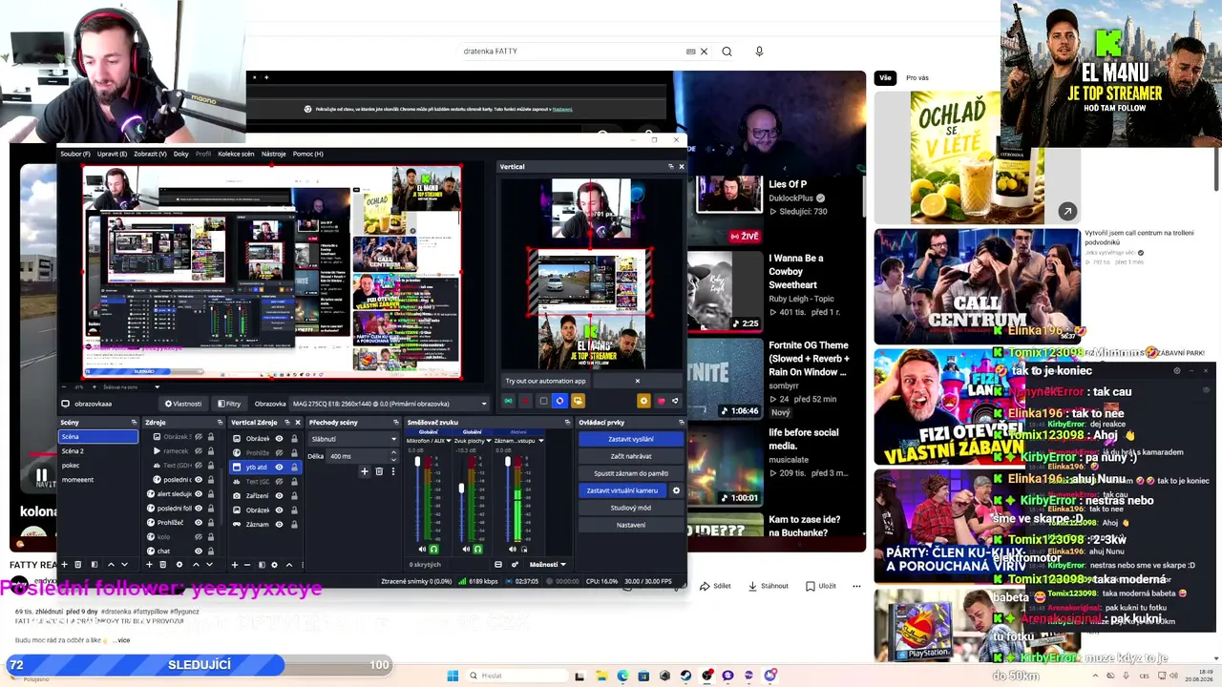The image size is (1222, 687).
Task: Expand Zvuk plochy channel dropdown
Action: (489, 441)
